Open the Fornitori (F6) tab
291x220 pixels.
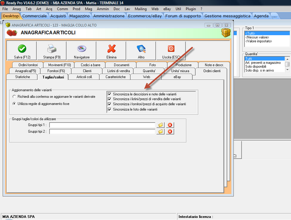point(56,71)
